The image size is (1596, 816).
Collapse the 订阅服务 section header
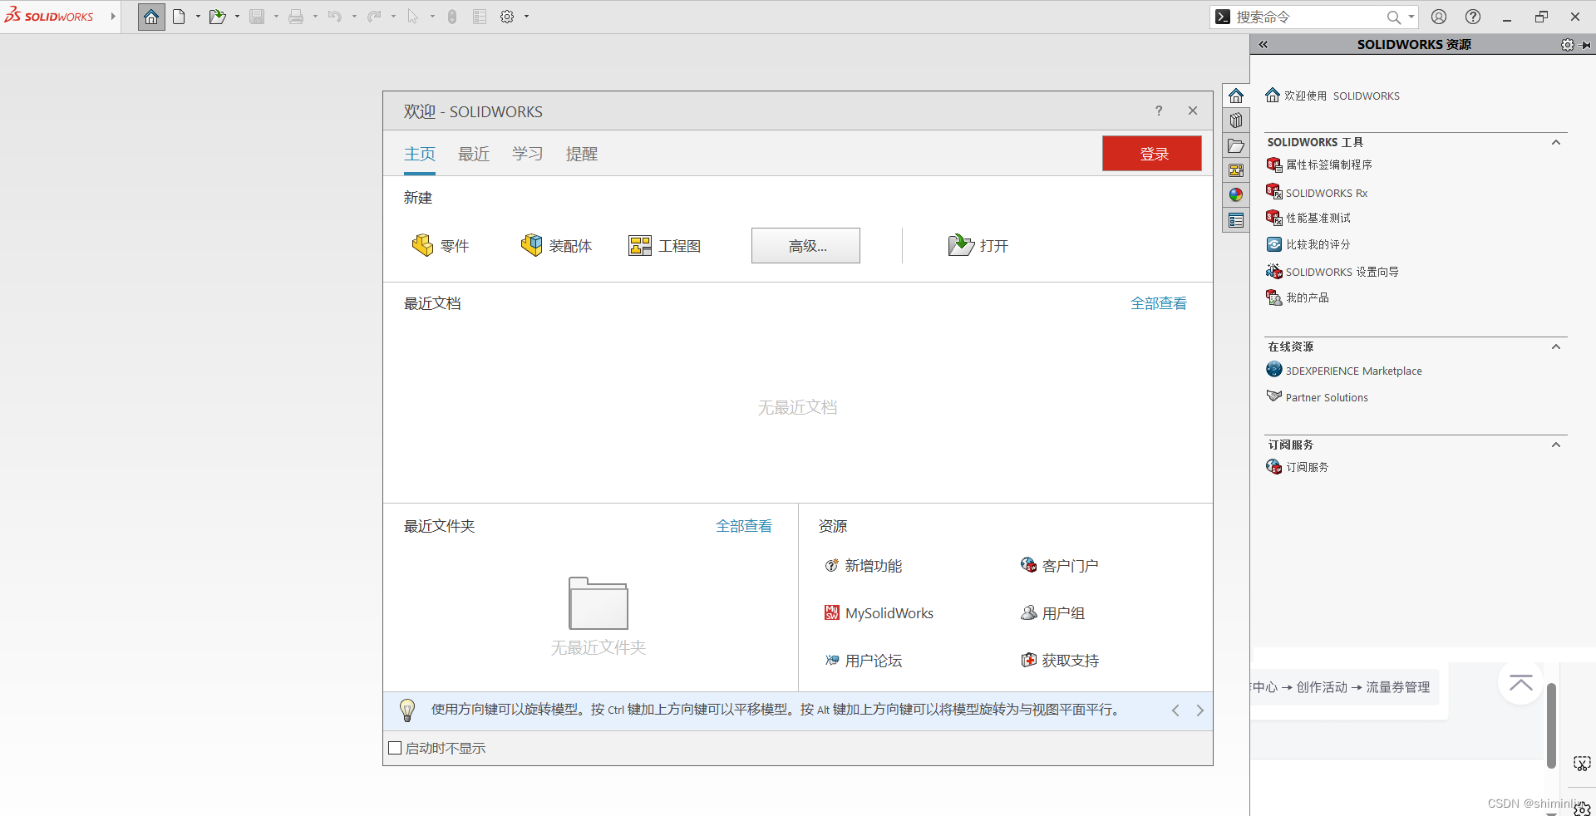[x=1556, y=445]
